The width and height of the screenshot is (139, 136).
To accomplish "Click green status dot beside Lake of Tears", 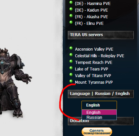I will coord(71,68).
